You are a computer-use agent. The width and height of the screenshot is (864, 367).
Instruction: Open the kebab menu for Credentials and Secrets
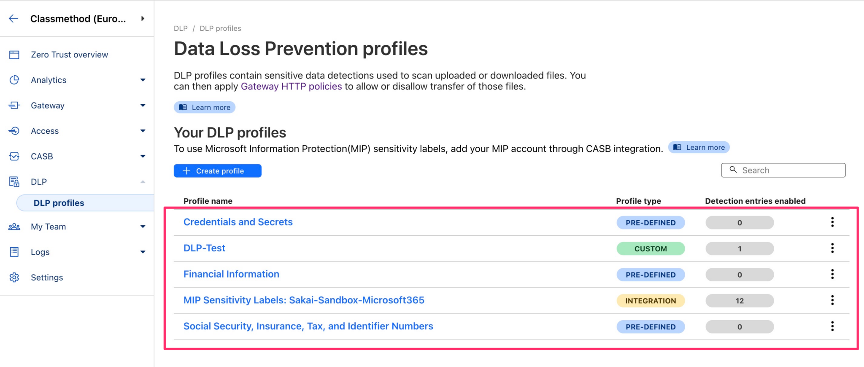832,222
